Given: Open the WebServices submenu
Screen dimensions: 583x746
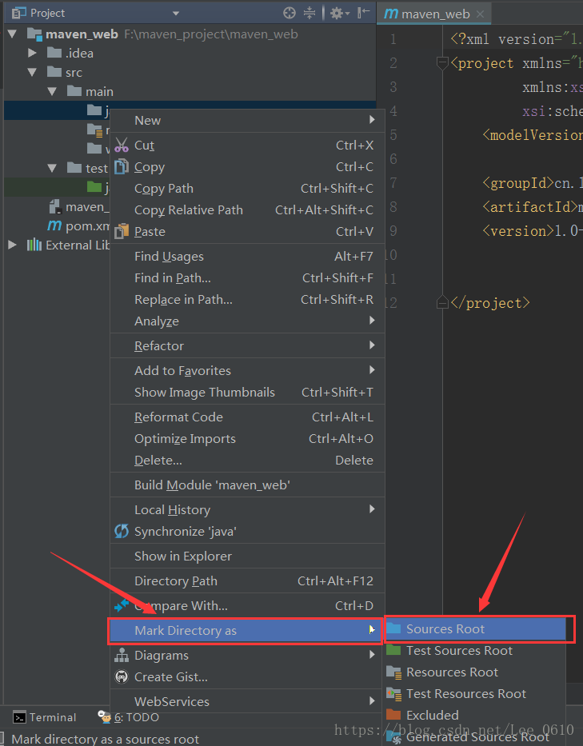Looking at the screenshot, I should [x=247, y=702].
